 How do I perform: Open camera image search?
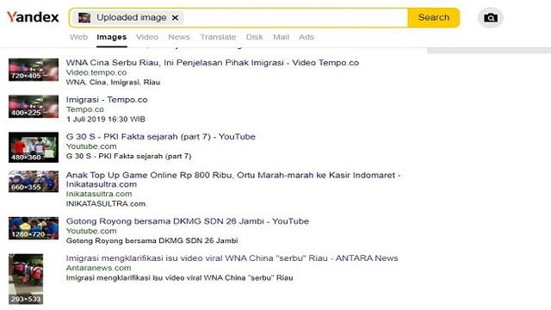pos(490,17)
